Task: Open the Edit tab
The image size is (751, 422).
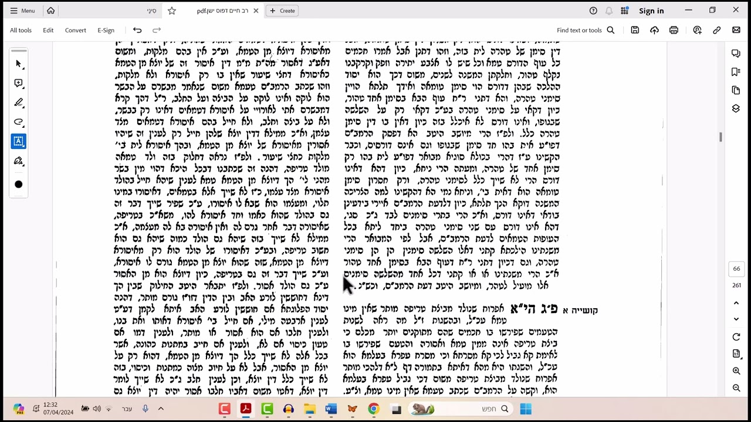Action: point(48,30)
